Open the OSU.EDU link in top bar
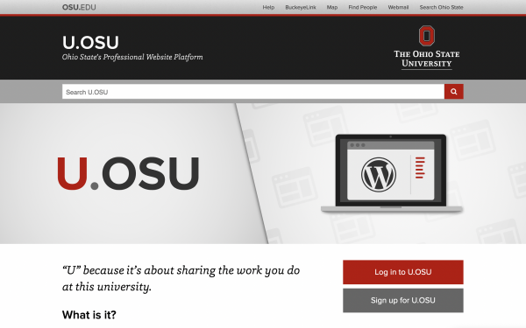Viewport: 526px width, 328px height. click(79, 7)
